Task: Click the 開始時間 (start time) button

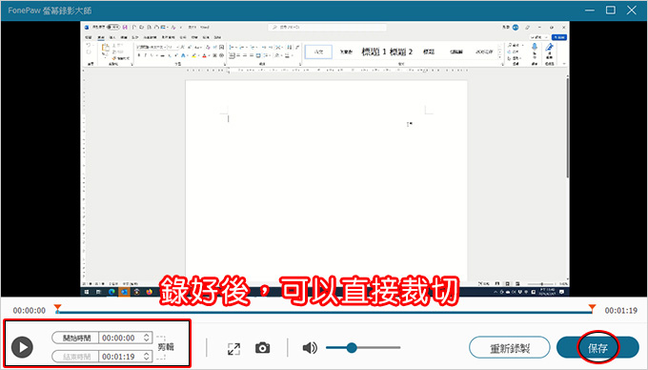Action: (x=75, y=338)
